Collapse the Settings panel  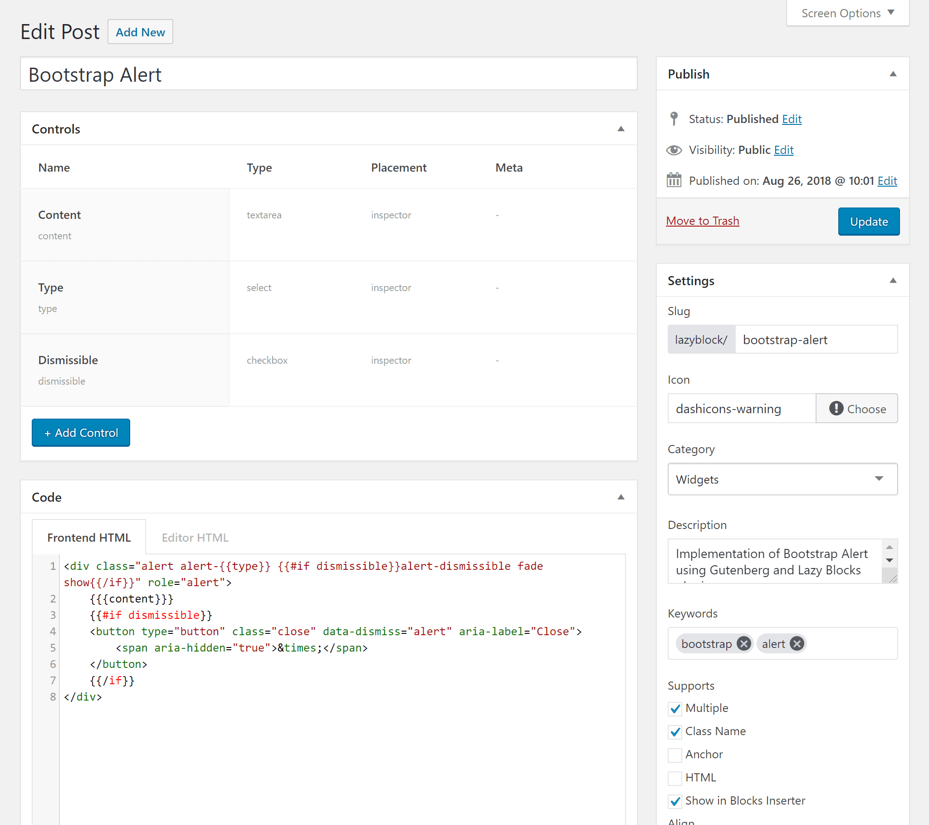click(x=893, y=280)
